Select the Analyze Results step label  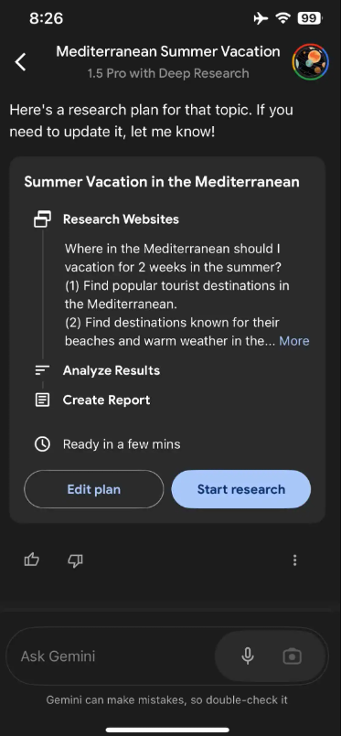click(x=112, y=370)
